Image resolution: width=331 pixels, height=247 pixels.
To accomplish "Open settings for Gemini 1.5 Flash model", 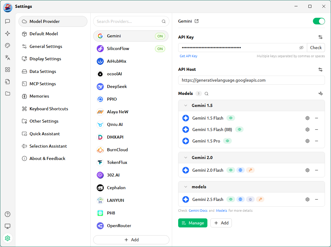I will pos(307,118).
